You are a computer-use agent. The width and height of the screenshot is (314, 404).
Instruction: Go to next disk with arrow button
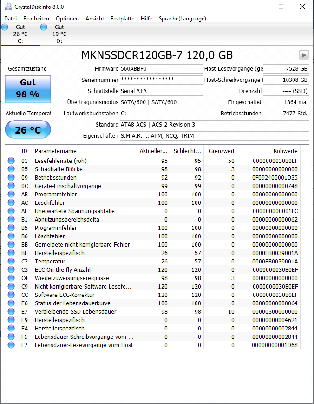304,55
